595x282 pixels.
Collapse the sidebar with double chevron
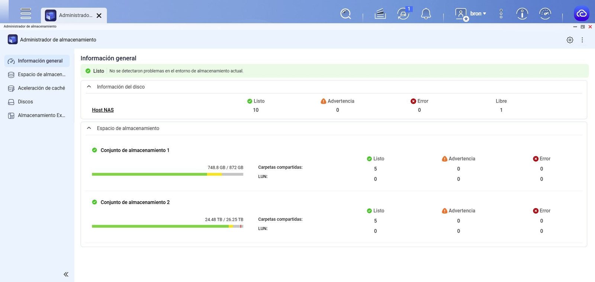pos(66,274)
